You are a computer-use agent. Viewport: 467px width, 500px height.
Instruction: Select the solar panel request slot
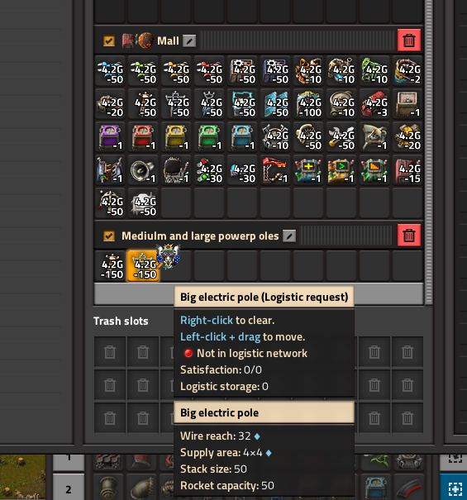tap(275, 104)
